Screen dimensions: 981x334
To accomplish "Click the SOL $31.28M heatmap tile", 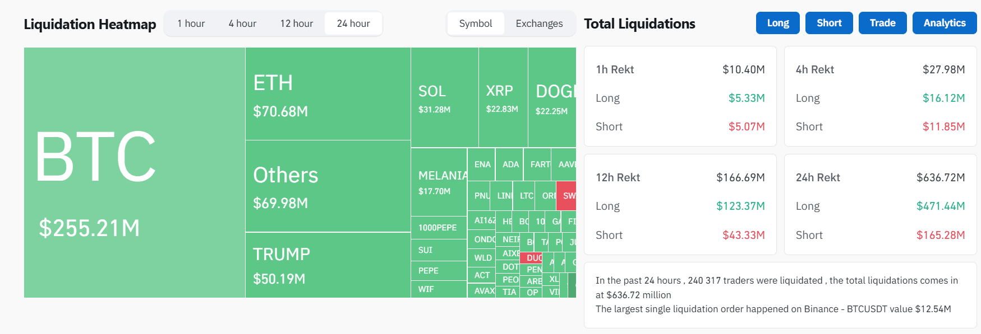I will pyautogui.click(x=444, y=97).
